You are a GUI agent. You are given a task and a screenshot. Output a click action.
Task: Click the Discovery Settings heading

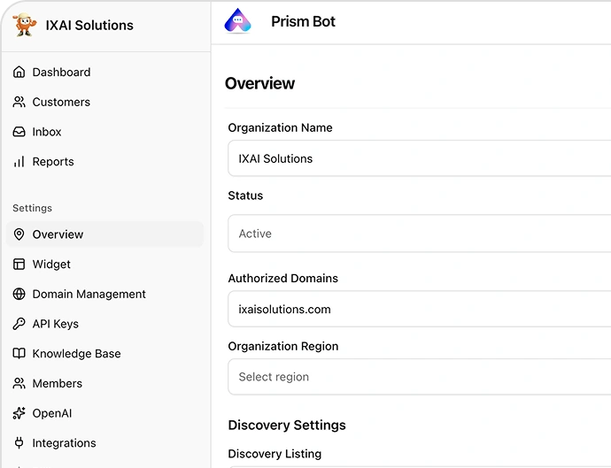coord(287,425)
